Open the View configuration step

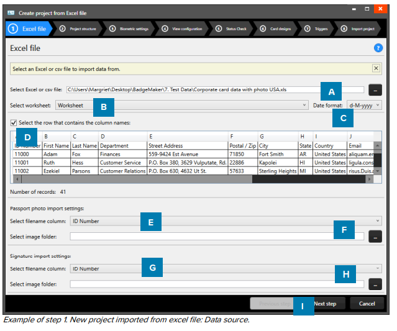(183, 29)
